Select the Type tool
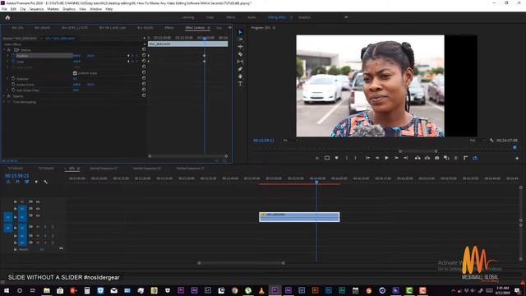 [240, 84]
